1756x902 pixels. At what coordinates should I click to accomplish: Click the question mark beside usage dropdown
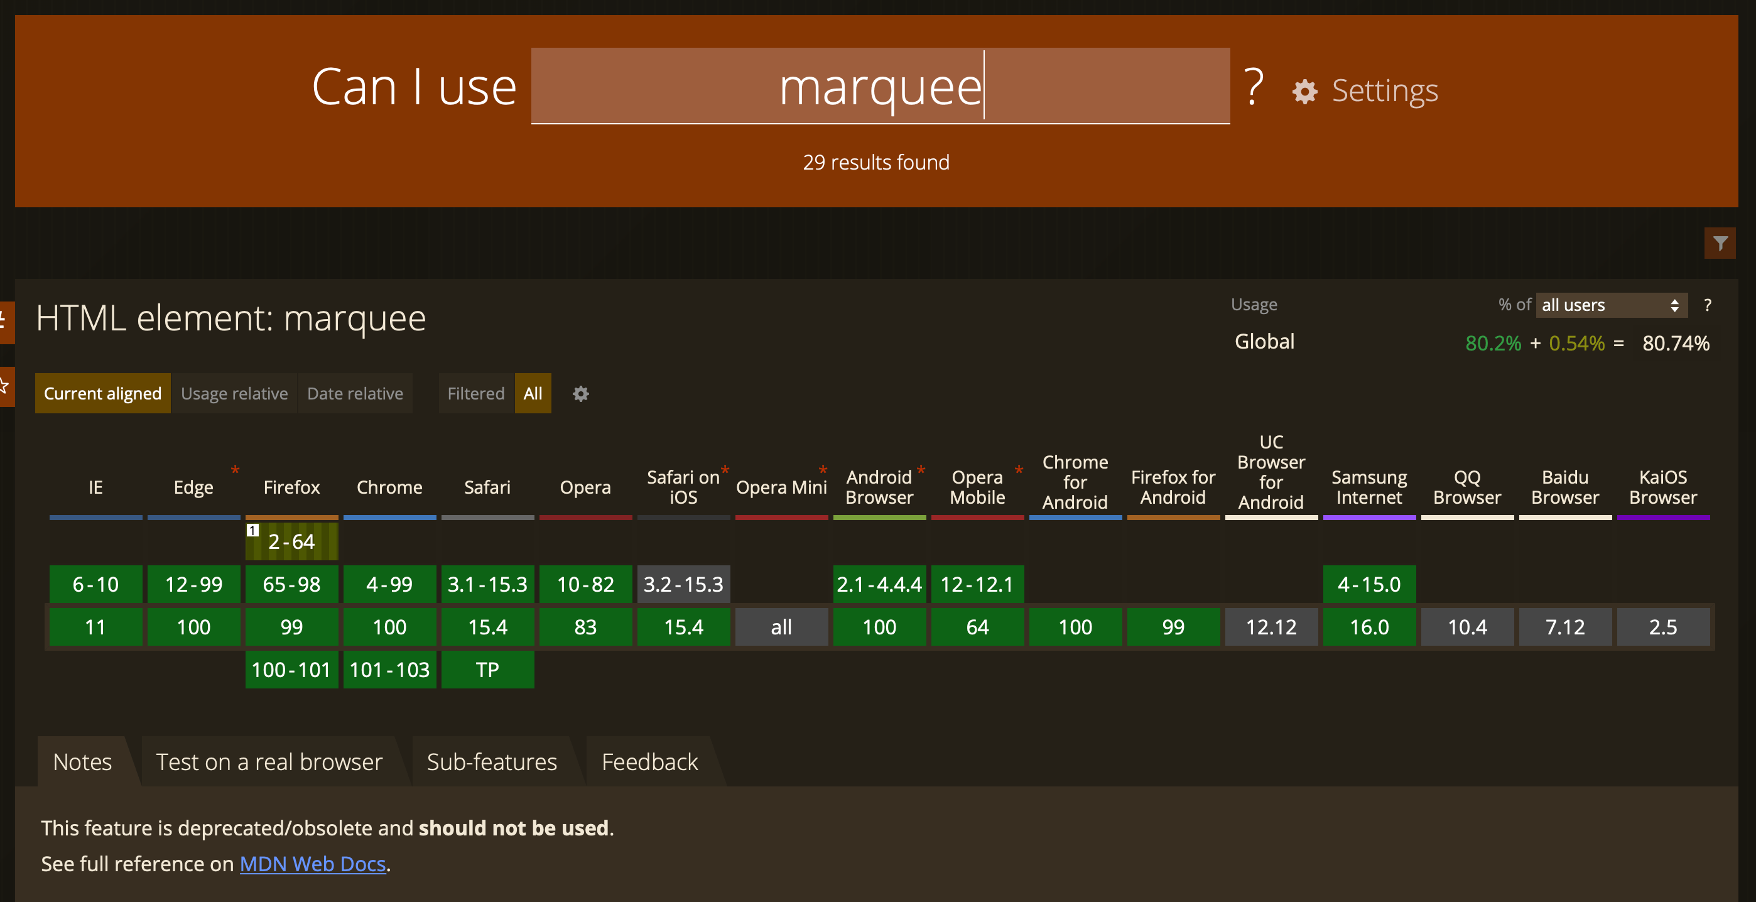[x=1707, y=305]
